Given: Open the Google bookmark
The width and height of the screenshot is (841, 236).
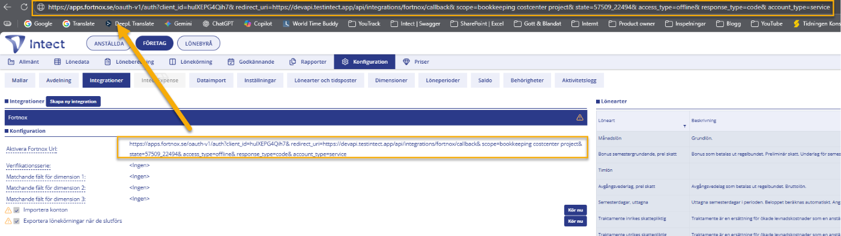Looking at the screenshot, I should (38, 24).
